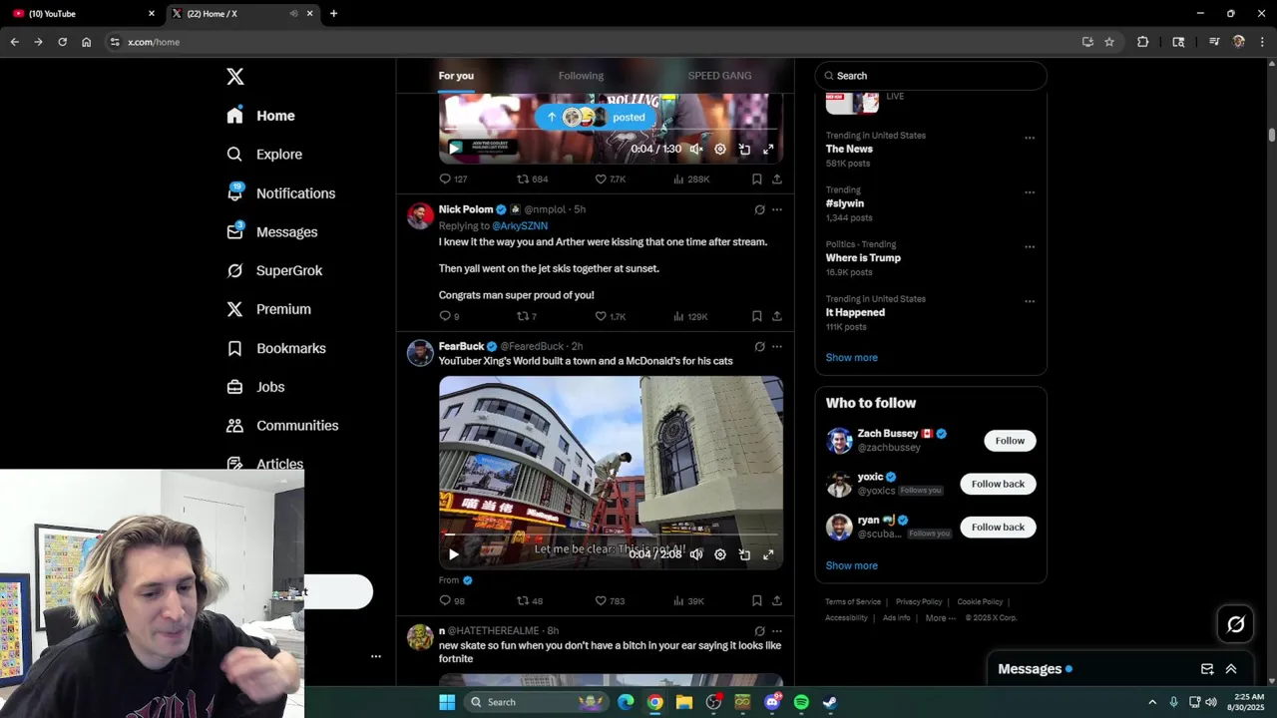Share FearBuck's post
Screen dimensions: 1277x718
tap(777, 600)
